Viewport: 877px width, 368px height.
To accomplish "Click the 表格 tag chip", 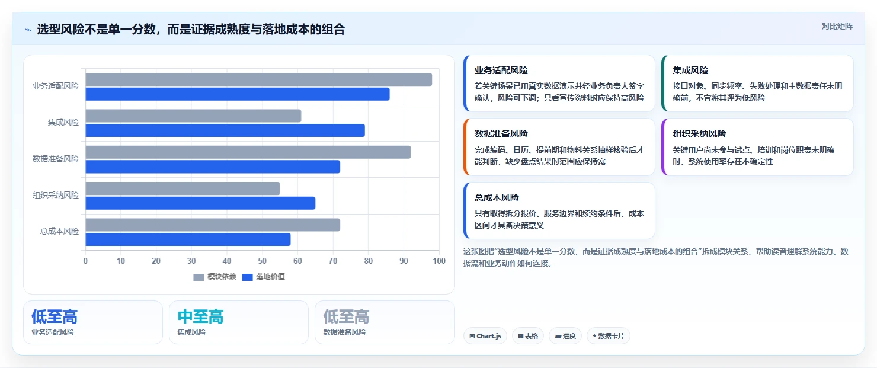I will coord(528,336).
